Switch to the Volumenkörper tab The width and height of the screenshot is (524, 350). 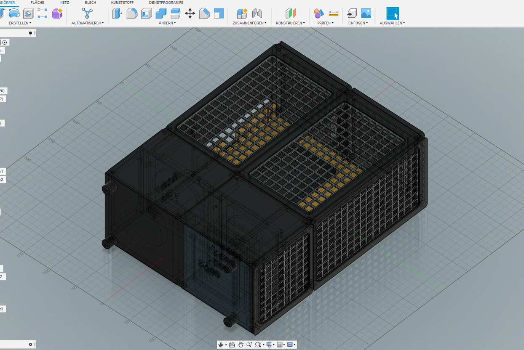tap(7, 3)
